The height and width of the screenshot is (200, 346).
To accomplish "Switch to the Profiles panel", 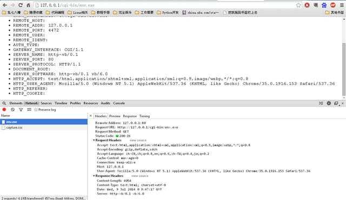I will point(75,103).
